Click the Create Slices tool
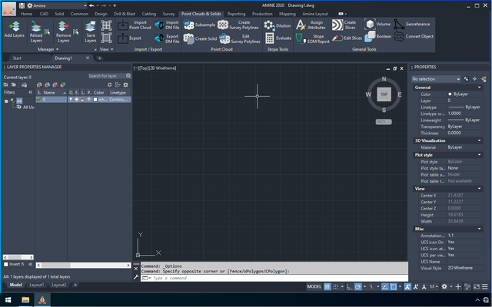 pos(344,25)
